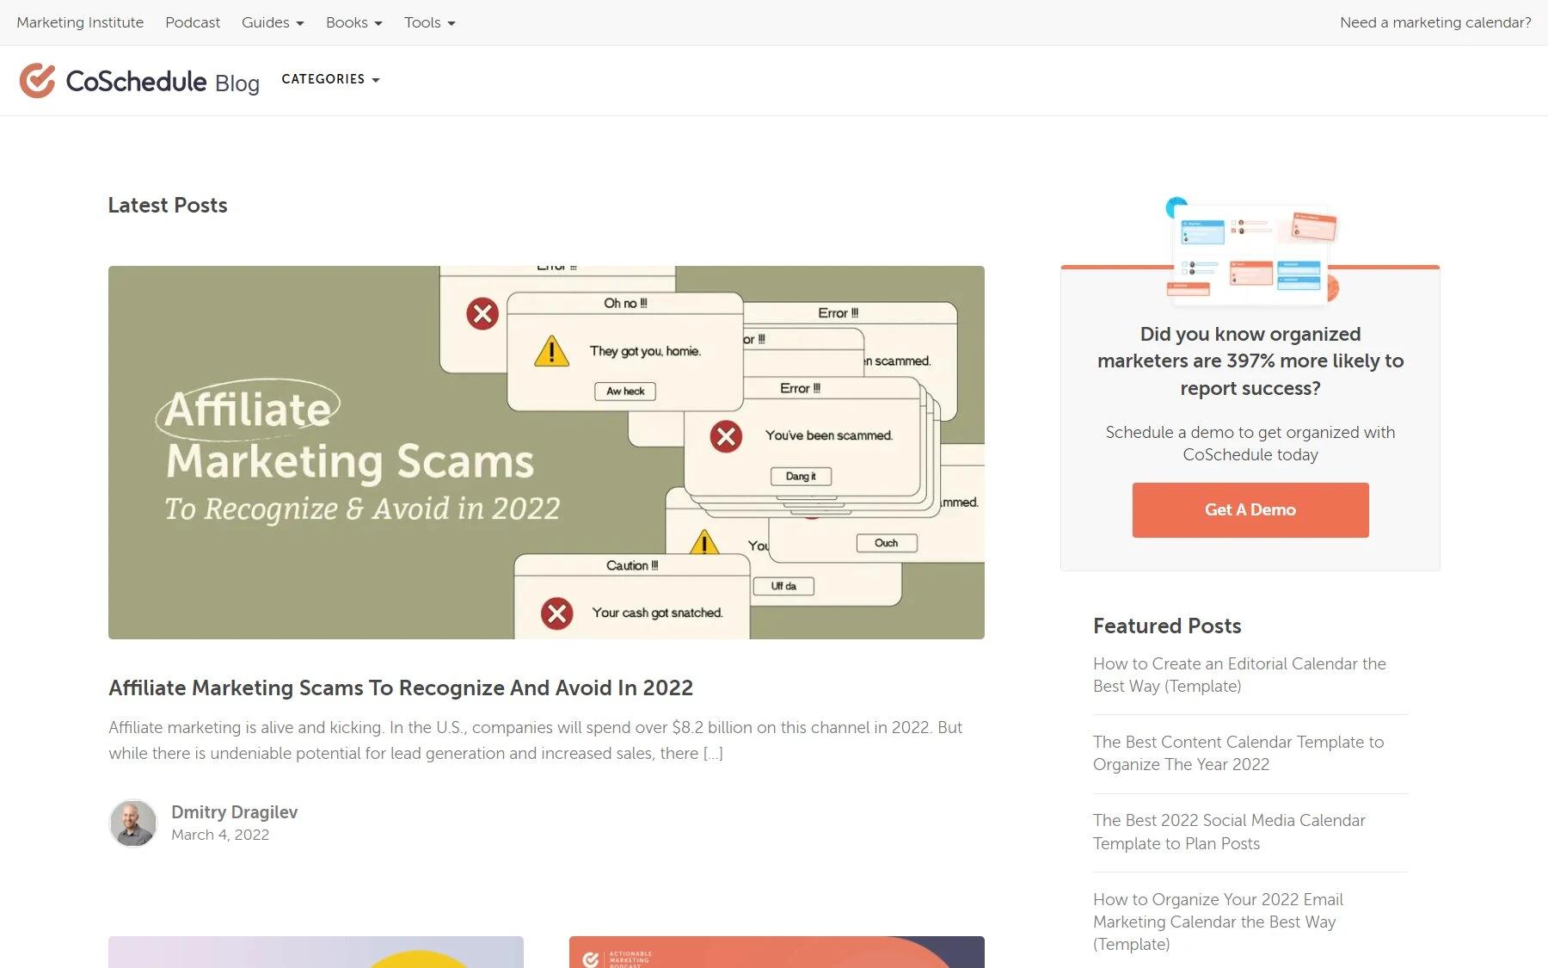Click "Need a marketing calendar?" link
Screen dimensions: 1548x968
click(x=1435, y=22)
